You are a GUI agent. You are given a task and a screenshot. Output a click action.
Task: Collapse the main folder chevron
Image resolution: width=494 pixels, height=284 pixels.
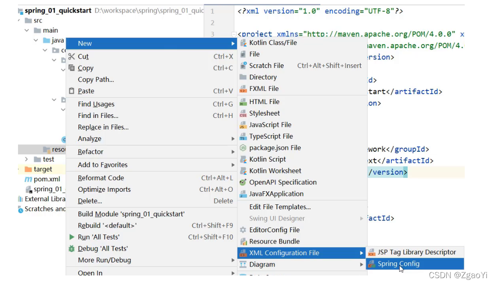point(27,30)
